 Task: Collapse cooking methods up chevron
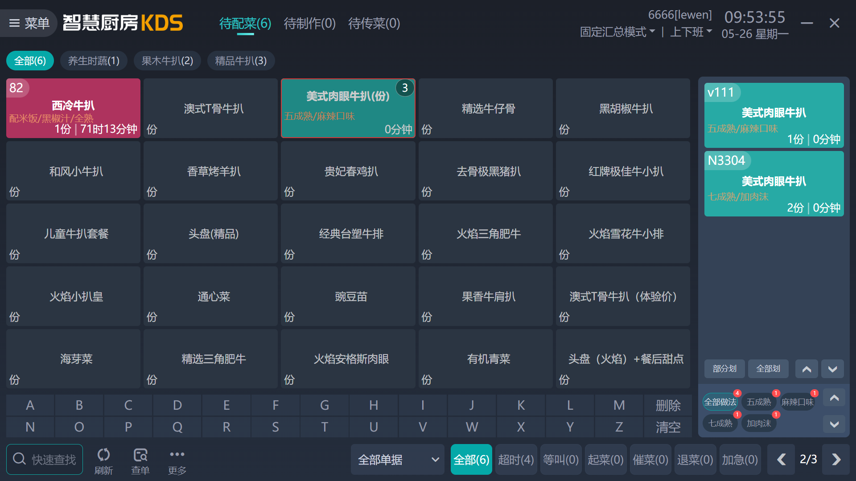point(834,398)
